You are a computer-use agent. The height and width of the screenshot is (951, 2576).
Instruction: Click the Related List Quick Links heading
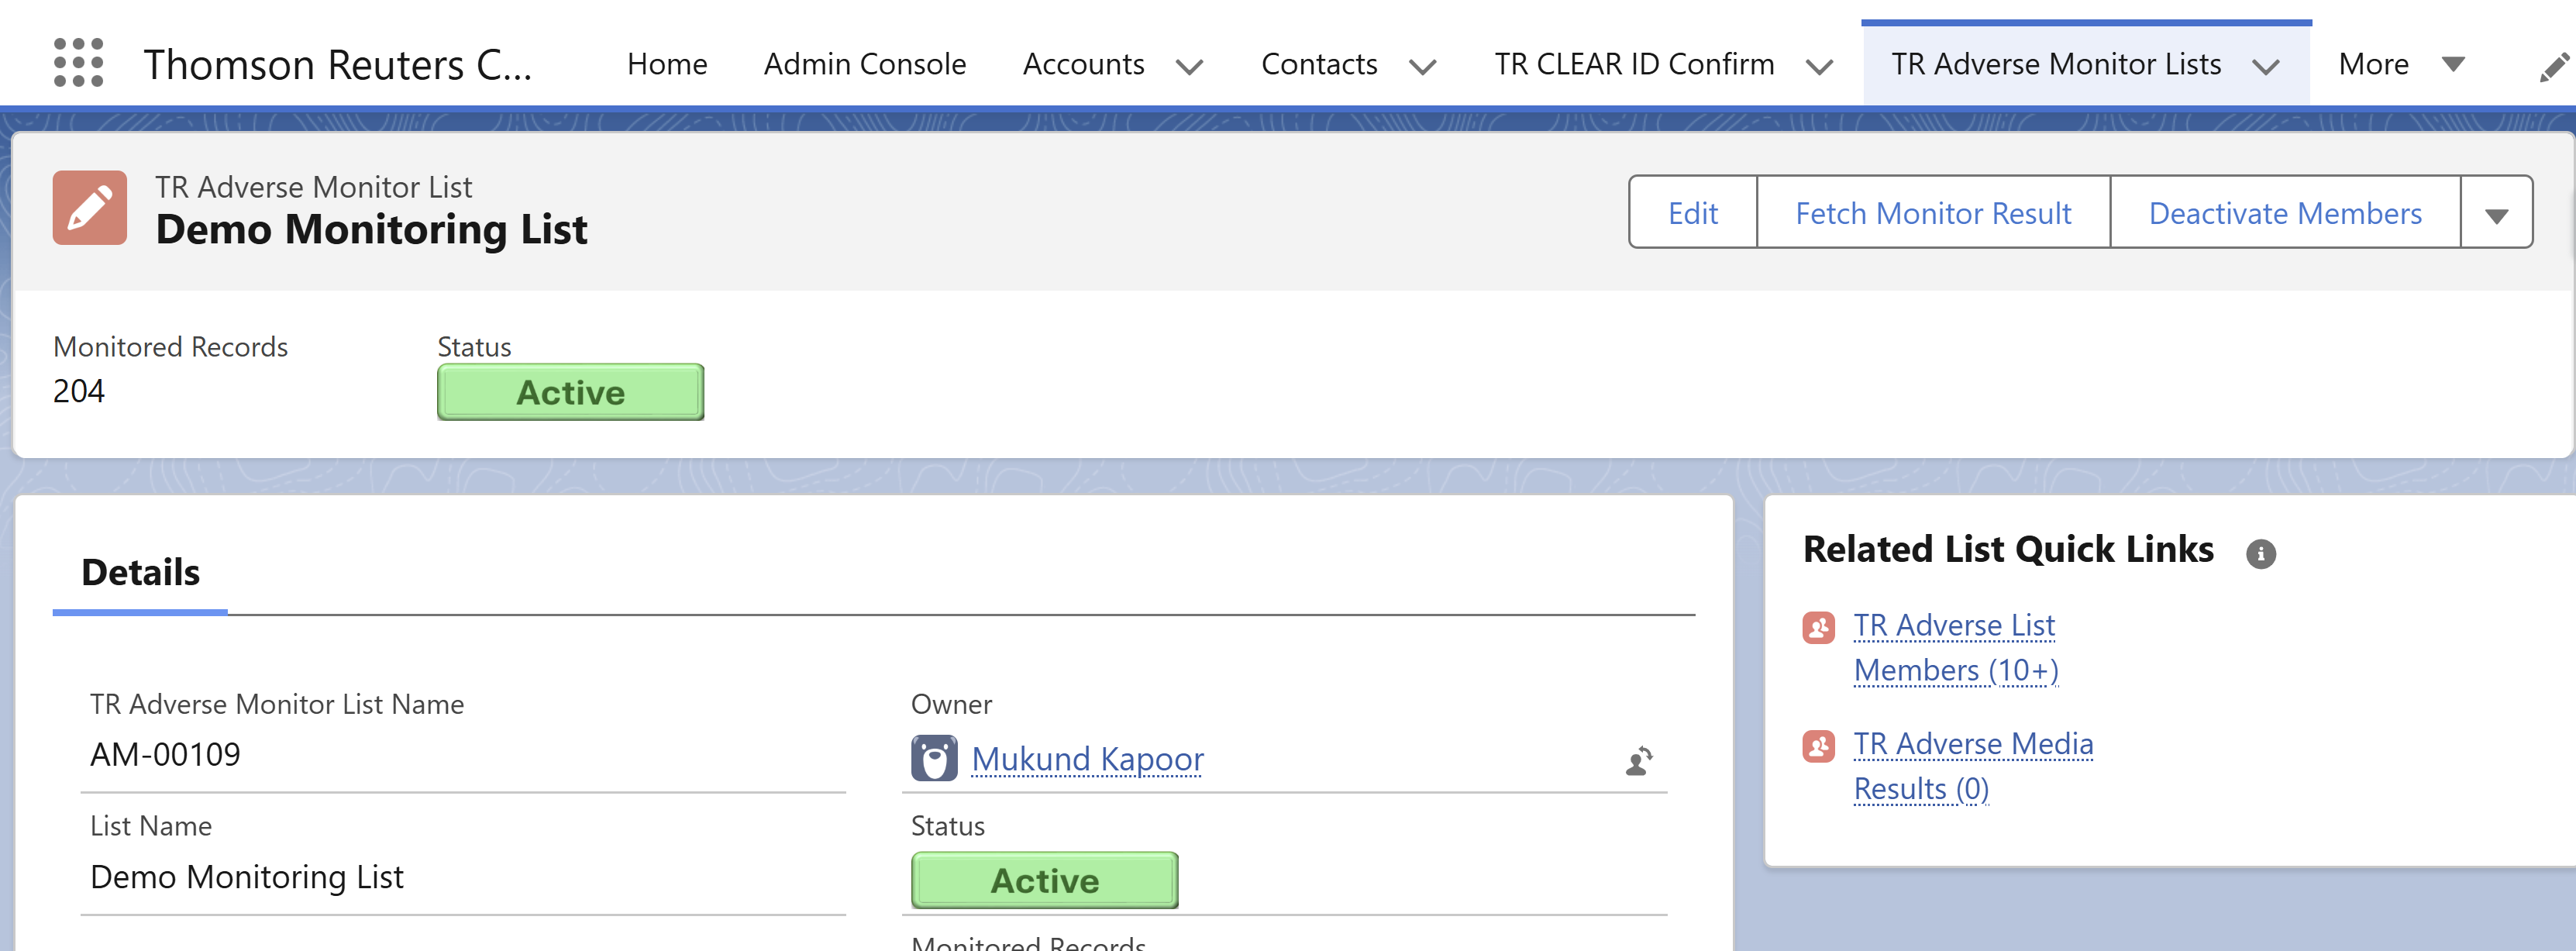pyautogui.click(x=2008, y=549)
